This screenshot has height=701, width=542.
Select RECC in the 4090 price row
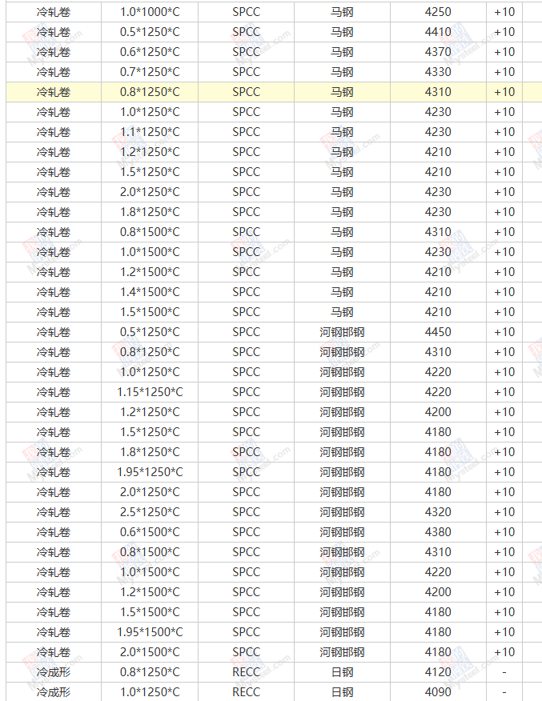(246, 692)
